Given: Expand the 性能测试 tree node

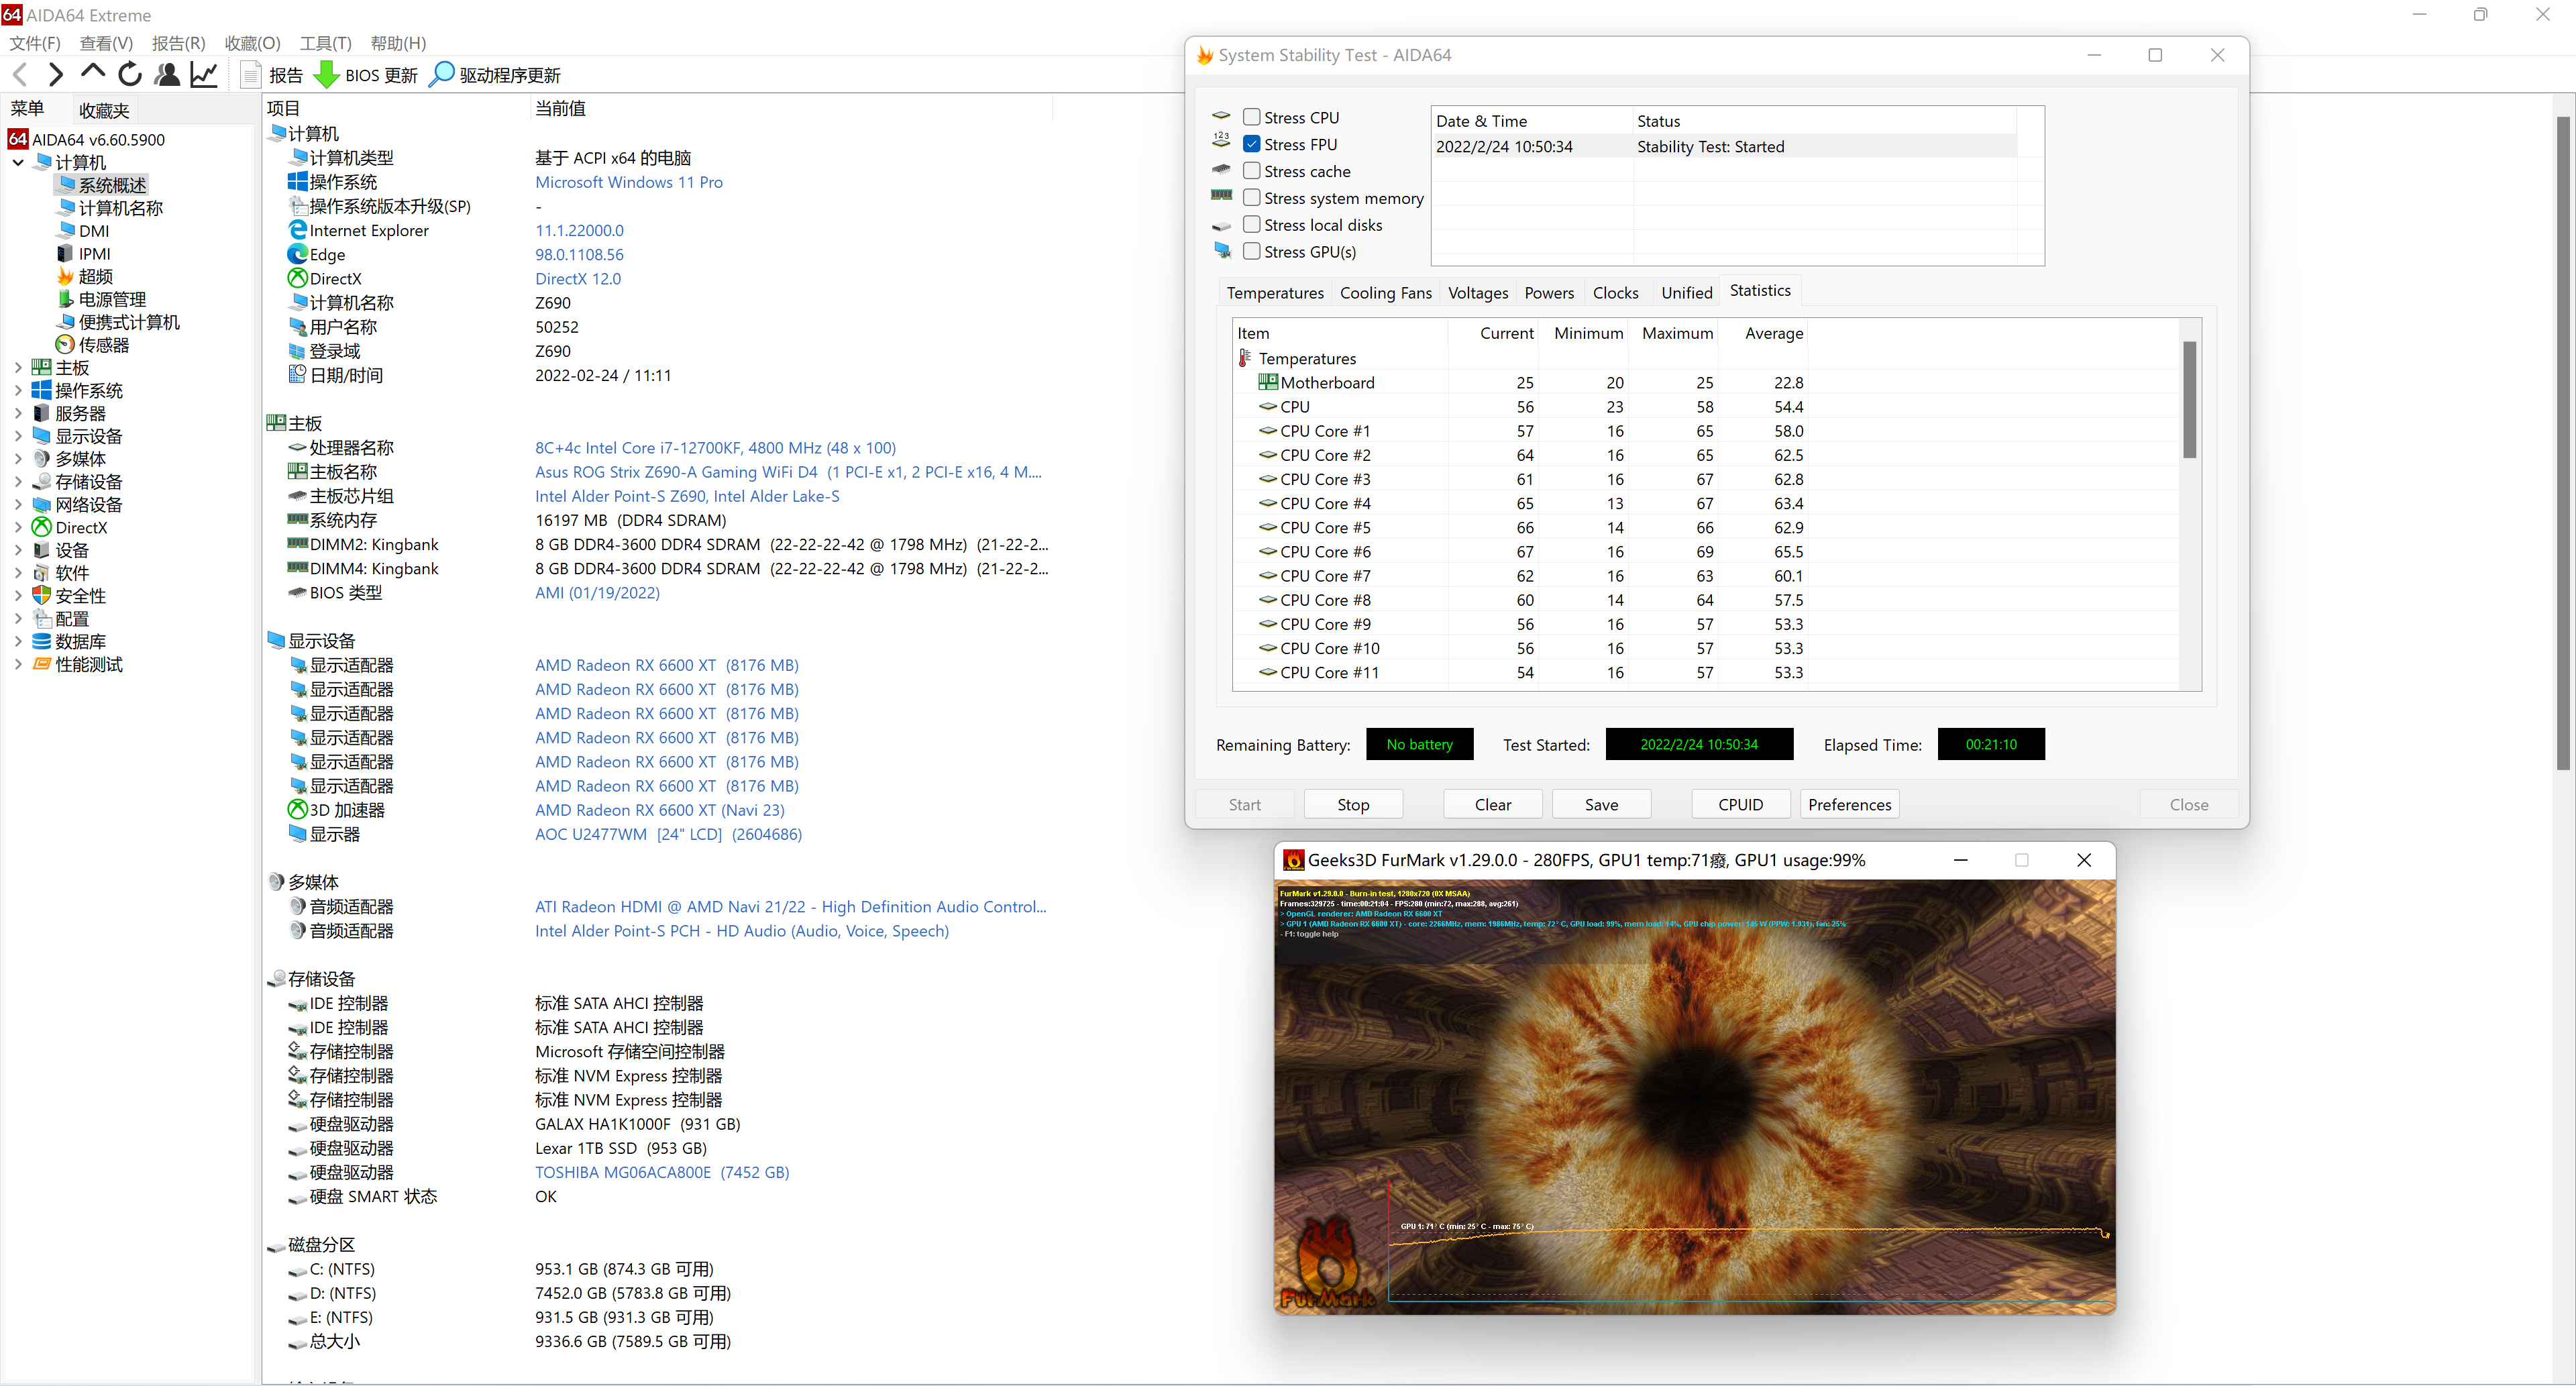Looking at the screenshot, I should (18, 664).
